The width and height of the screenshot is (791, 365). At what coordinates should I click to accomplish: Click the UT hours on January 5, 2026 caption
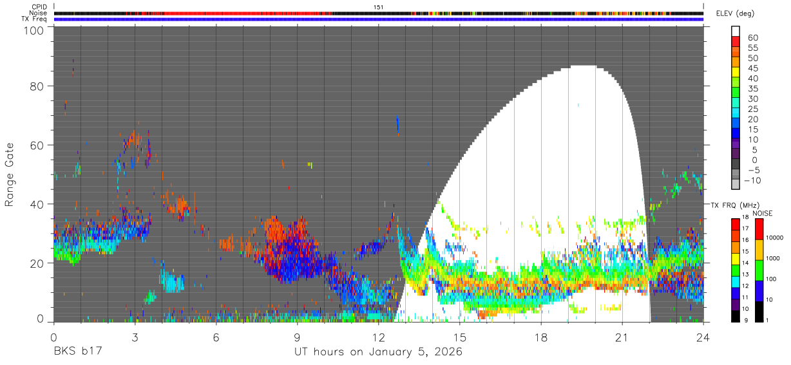[378, 352]
